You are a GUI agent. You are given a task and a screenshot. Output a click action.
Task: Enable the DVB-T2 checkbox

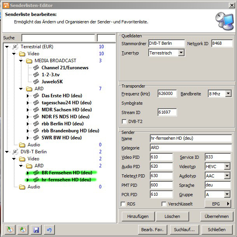pos(124,121)
